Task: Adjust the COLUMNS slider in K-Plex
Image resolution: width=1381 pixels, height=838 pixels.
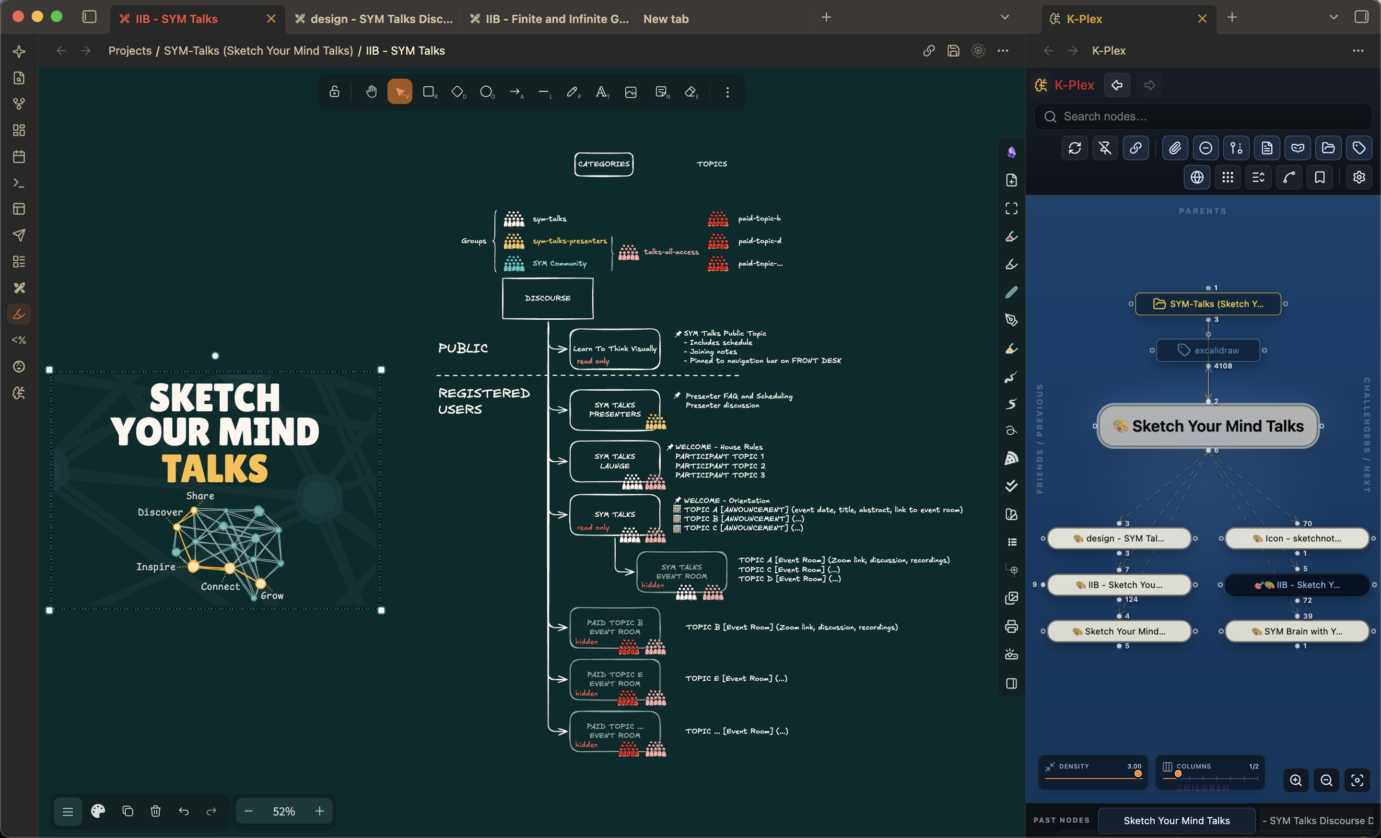Action: pos(1210,778)
